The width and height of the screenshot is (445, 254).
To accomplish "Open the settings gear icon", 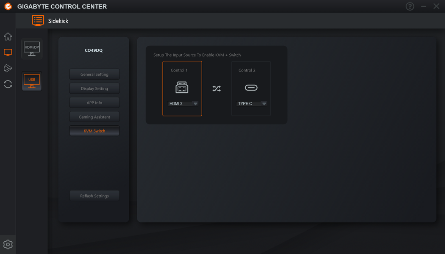I will [x=8, y=244].
